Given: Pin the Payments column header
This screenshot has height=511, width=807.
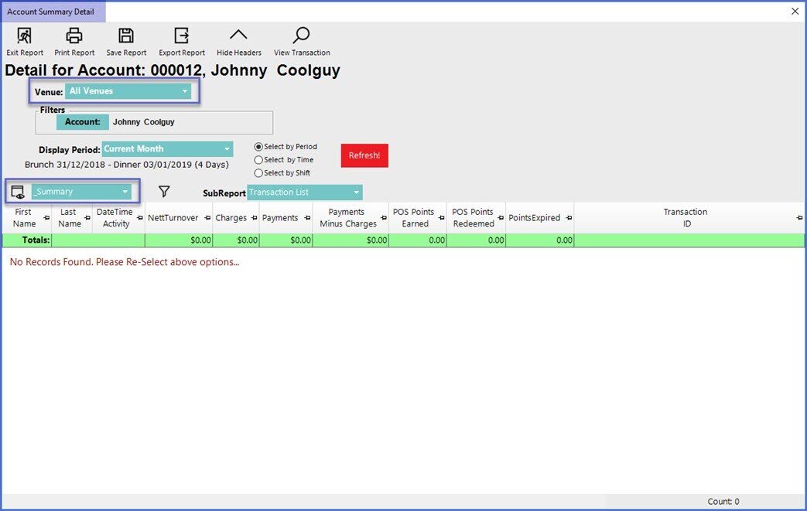Looking at the screenshot, I should [306, 219].
